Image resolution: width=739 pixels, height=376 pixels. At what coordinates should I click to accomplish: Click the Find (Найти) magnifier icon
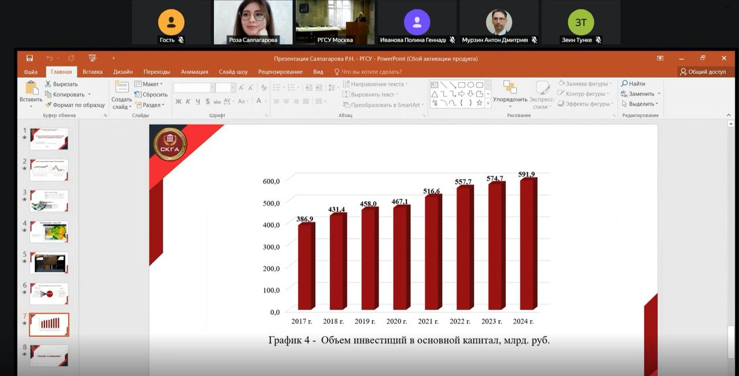(x=624, y=84)
